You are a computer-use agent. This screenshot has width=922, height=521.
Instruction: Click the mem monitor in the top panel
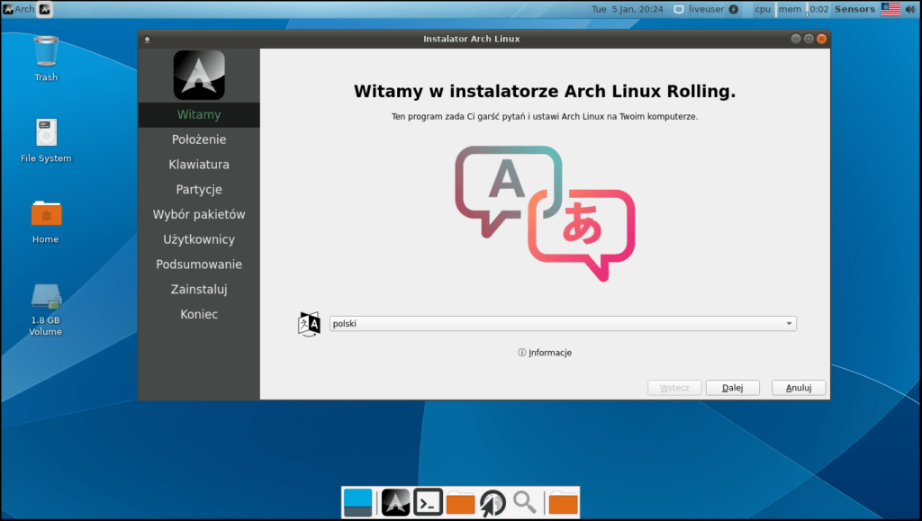(790, 9)
